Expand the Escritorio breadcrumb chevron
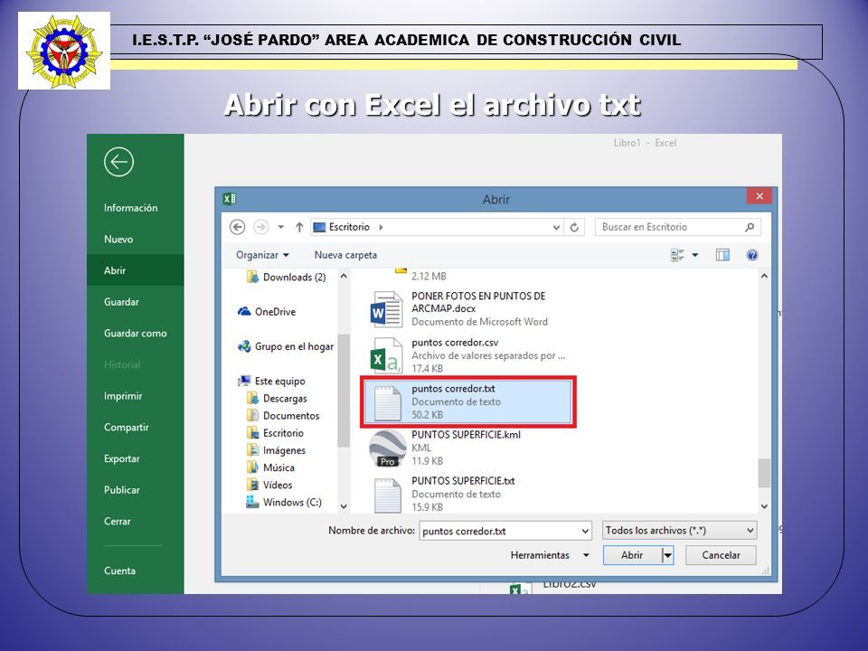The height and width of the screenshot is (651, 868). click(x=381, y=227)
